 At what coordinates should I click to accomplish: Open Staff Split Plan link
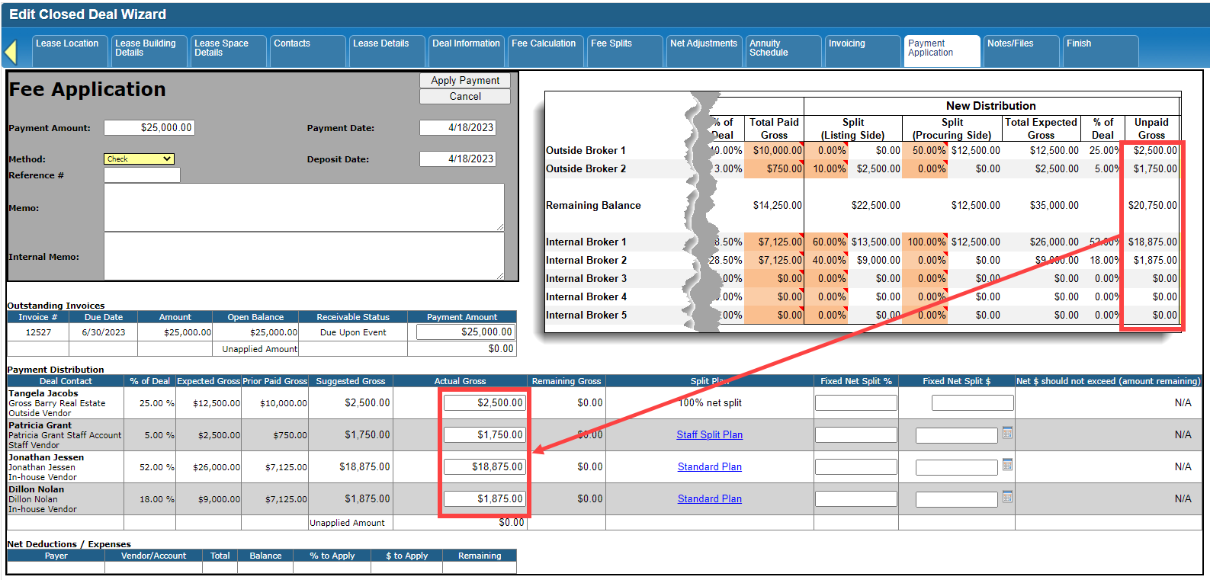pos(709,435)
